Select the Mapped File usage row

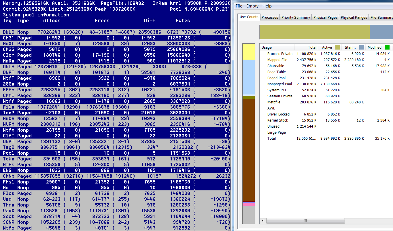pyautogui.click(x=277, y=60)
